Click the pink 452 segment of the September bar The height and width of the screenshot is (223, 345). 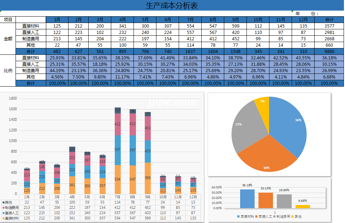pos(148,129)
